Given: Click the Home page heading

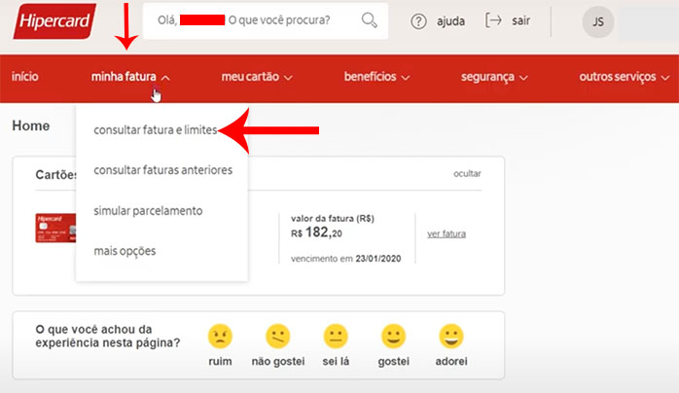Looking at the screenshot, I should pos(31,125).
